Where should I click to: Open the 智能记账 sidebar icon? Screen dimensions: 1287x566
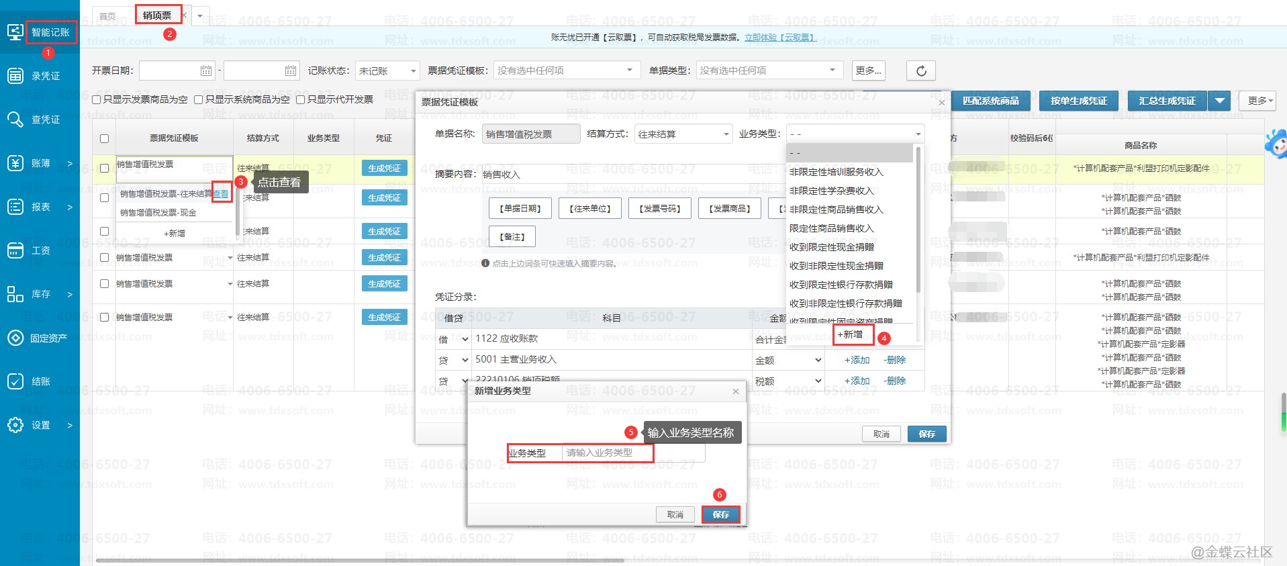[x=15, y=32]
